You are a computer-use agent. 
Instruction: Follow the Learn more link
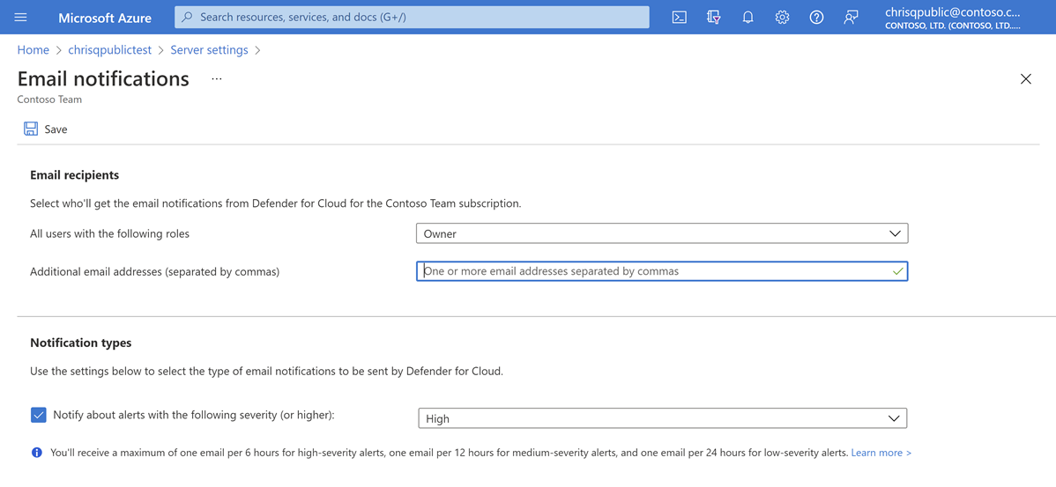881,453
